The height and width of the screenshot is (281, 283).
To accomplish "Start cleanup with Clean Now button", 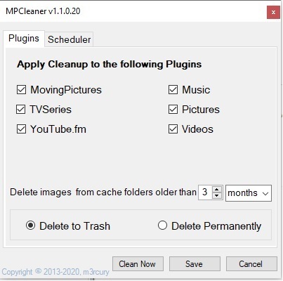I will click(x=138, y=264).
